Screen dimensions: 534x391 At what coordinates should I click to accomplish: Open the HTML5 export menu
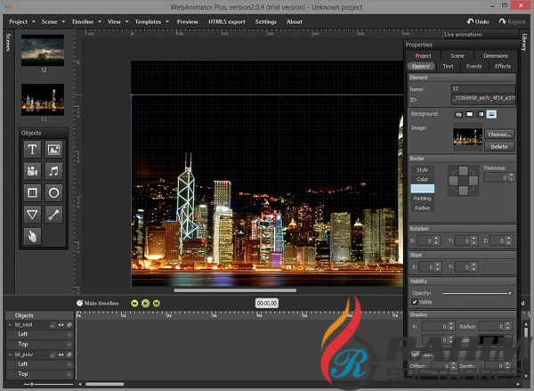pos(226,20)
